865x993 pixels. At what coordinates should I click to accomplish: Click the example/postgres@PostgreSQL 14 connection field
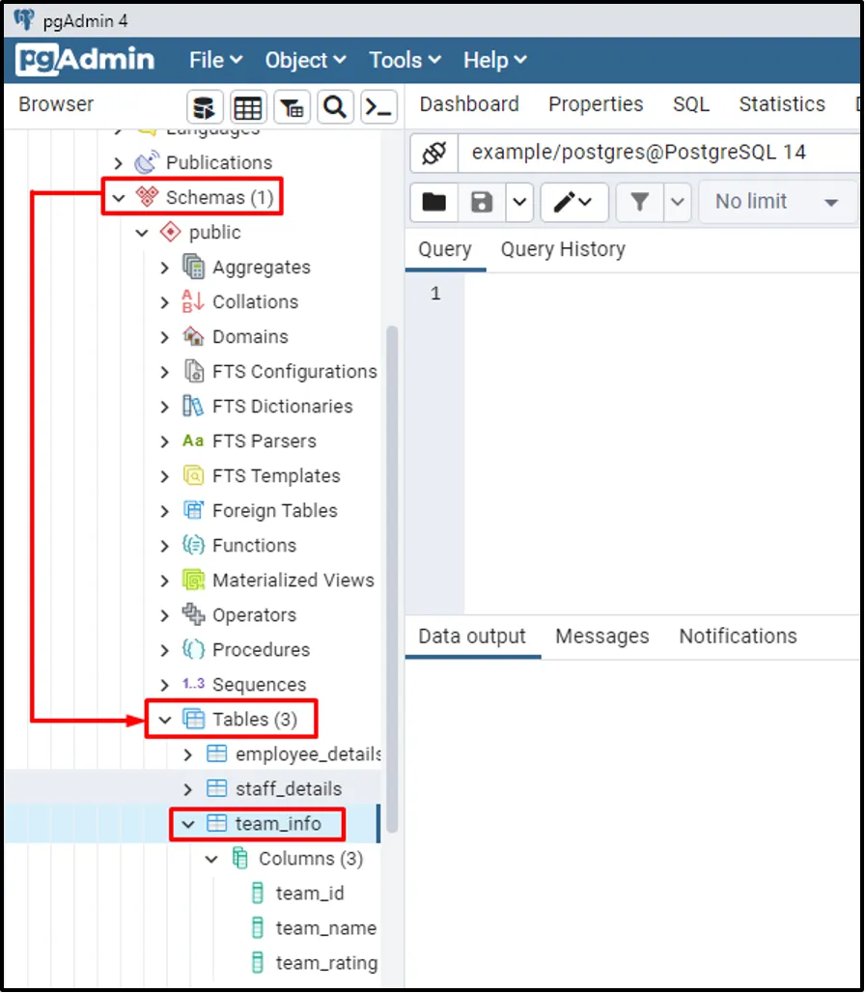tap(658, 153)
